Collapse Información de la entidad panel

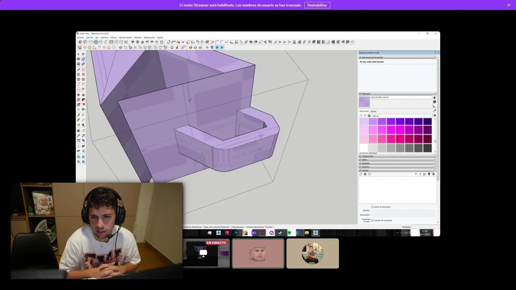coord(360,57)
